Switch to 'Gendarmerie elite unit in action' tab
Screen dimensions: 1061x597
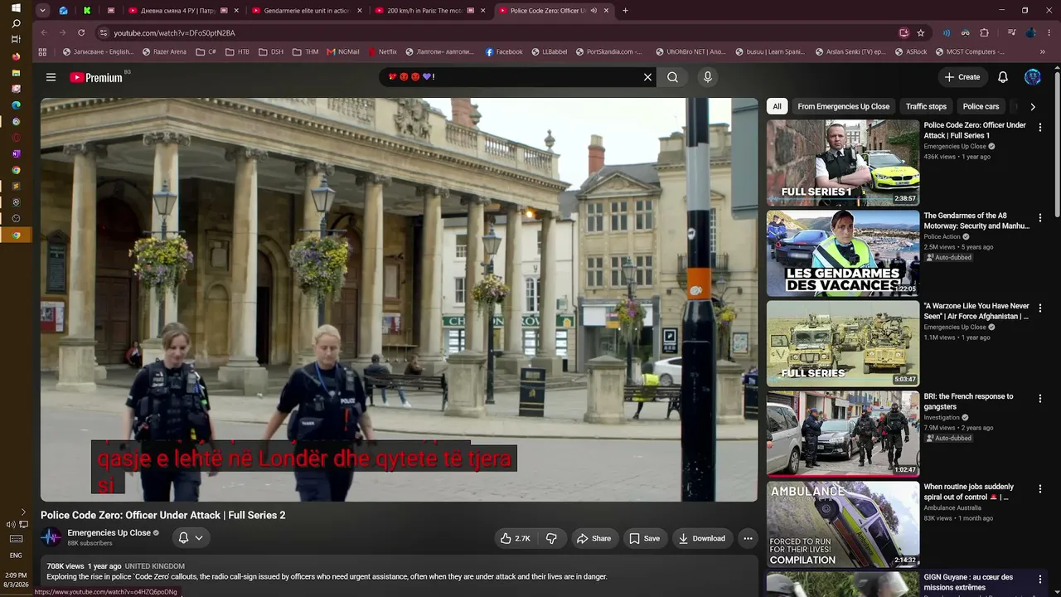coord(306,11)
